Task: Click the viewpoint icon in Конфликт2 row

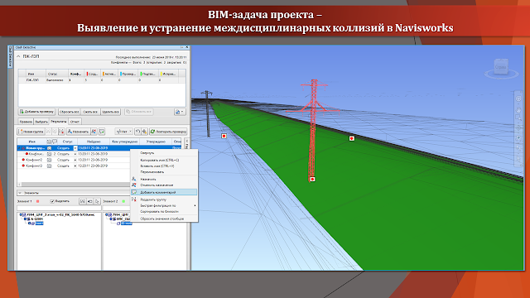Action: [50, 160]
